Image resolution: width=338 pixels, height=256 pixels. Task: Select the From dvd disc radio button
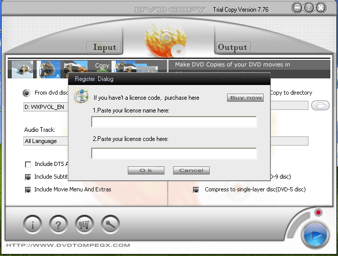tap(27, 93)
